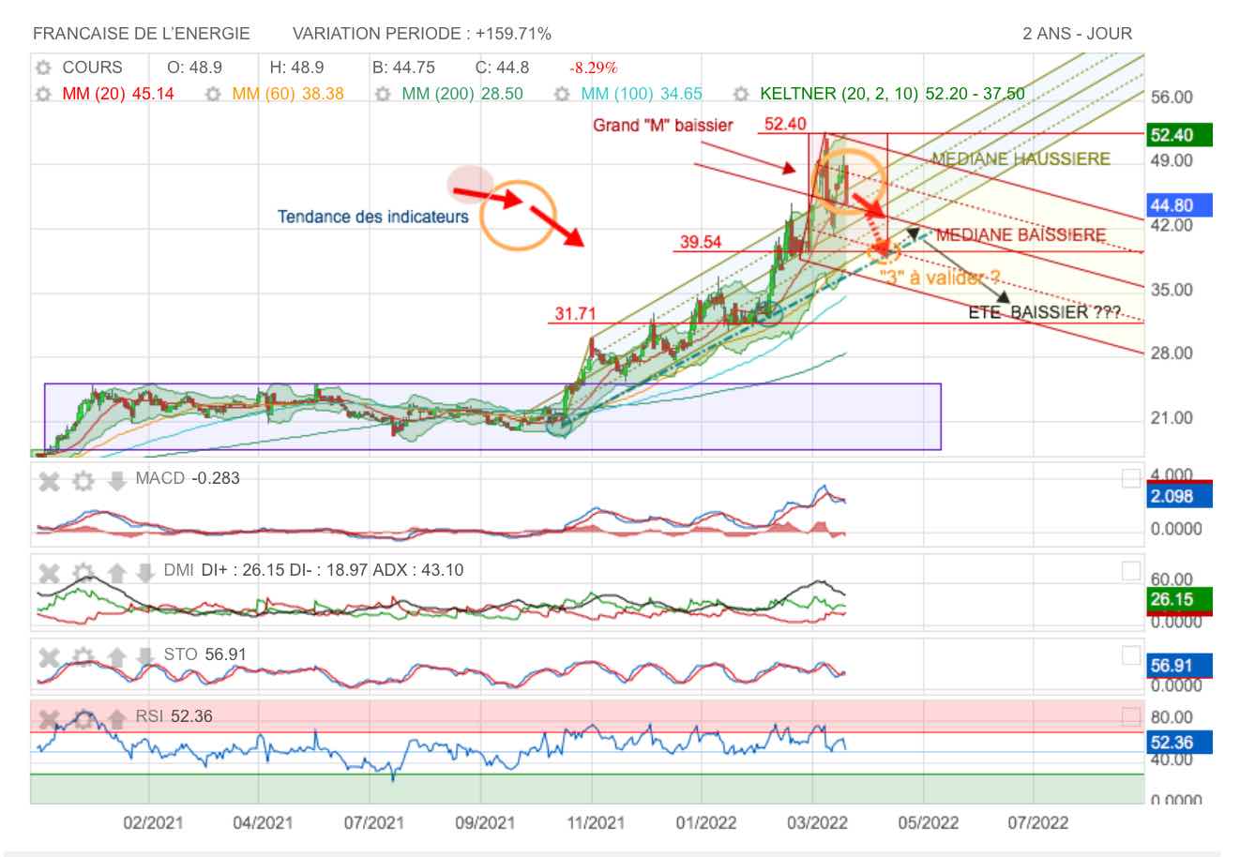Click the MM (200) 28.50 label
Viewport: 1255px width, 857px height.
pos(461,94)
